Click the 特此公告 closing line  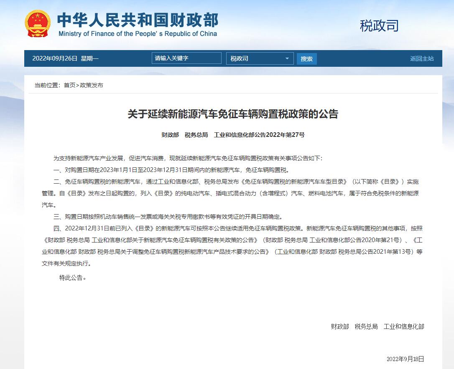tap(73, 277)
